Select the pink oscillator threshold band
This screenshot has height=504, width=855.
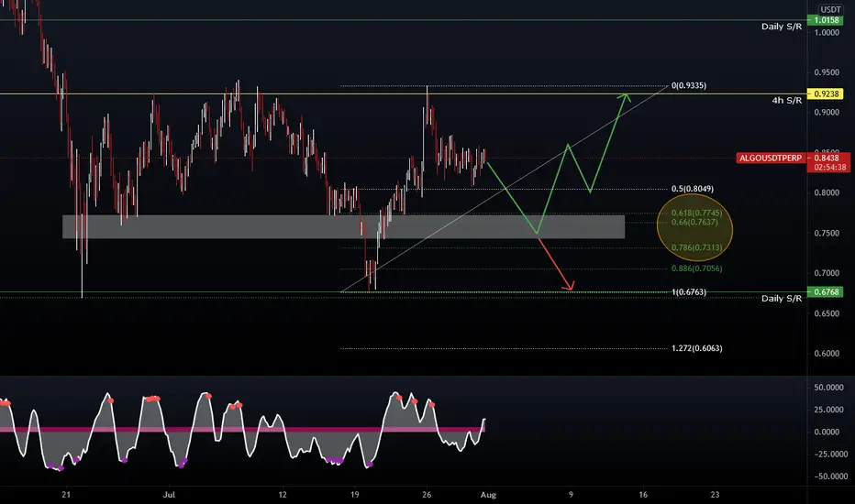point(242,430)
